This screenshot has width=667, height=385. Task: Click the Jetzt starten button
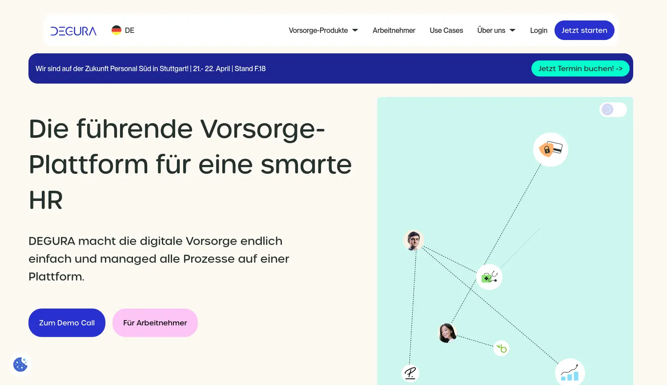tap(584, 30)
